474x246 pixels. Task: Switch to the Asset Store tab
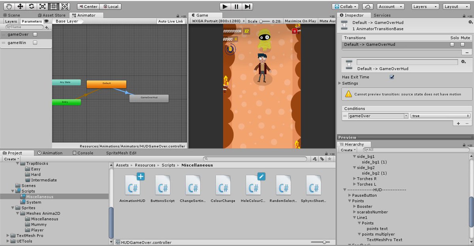coord(51,15)
